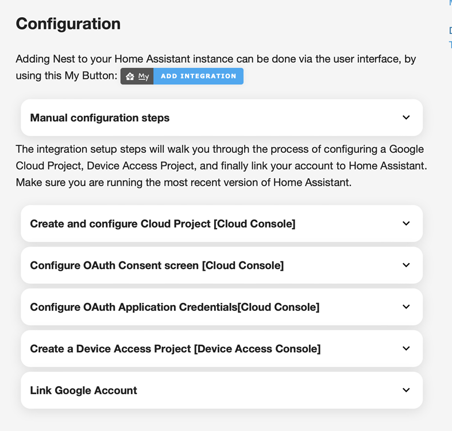Click the paragraph starting 'Adding Nest to your'

click(215, 67)
